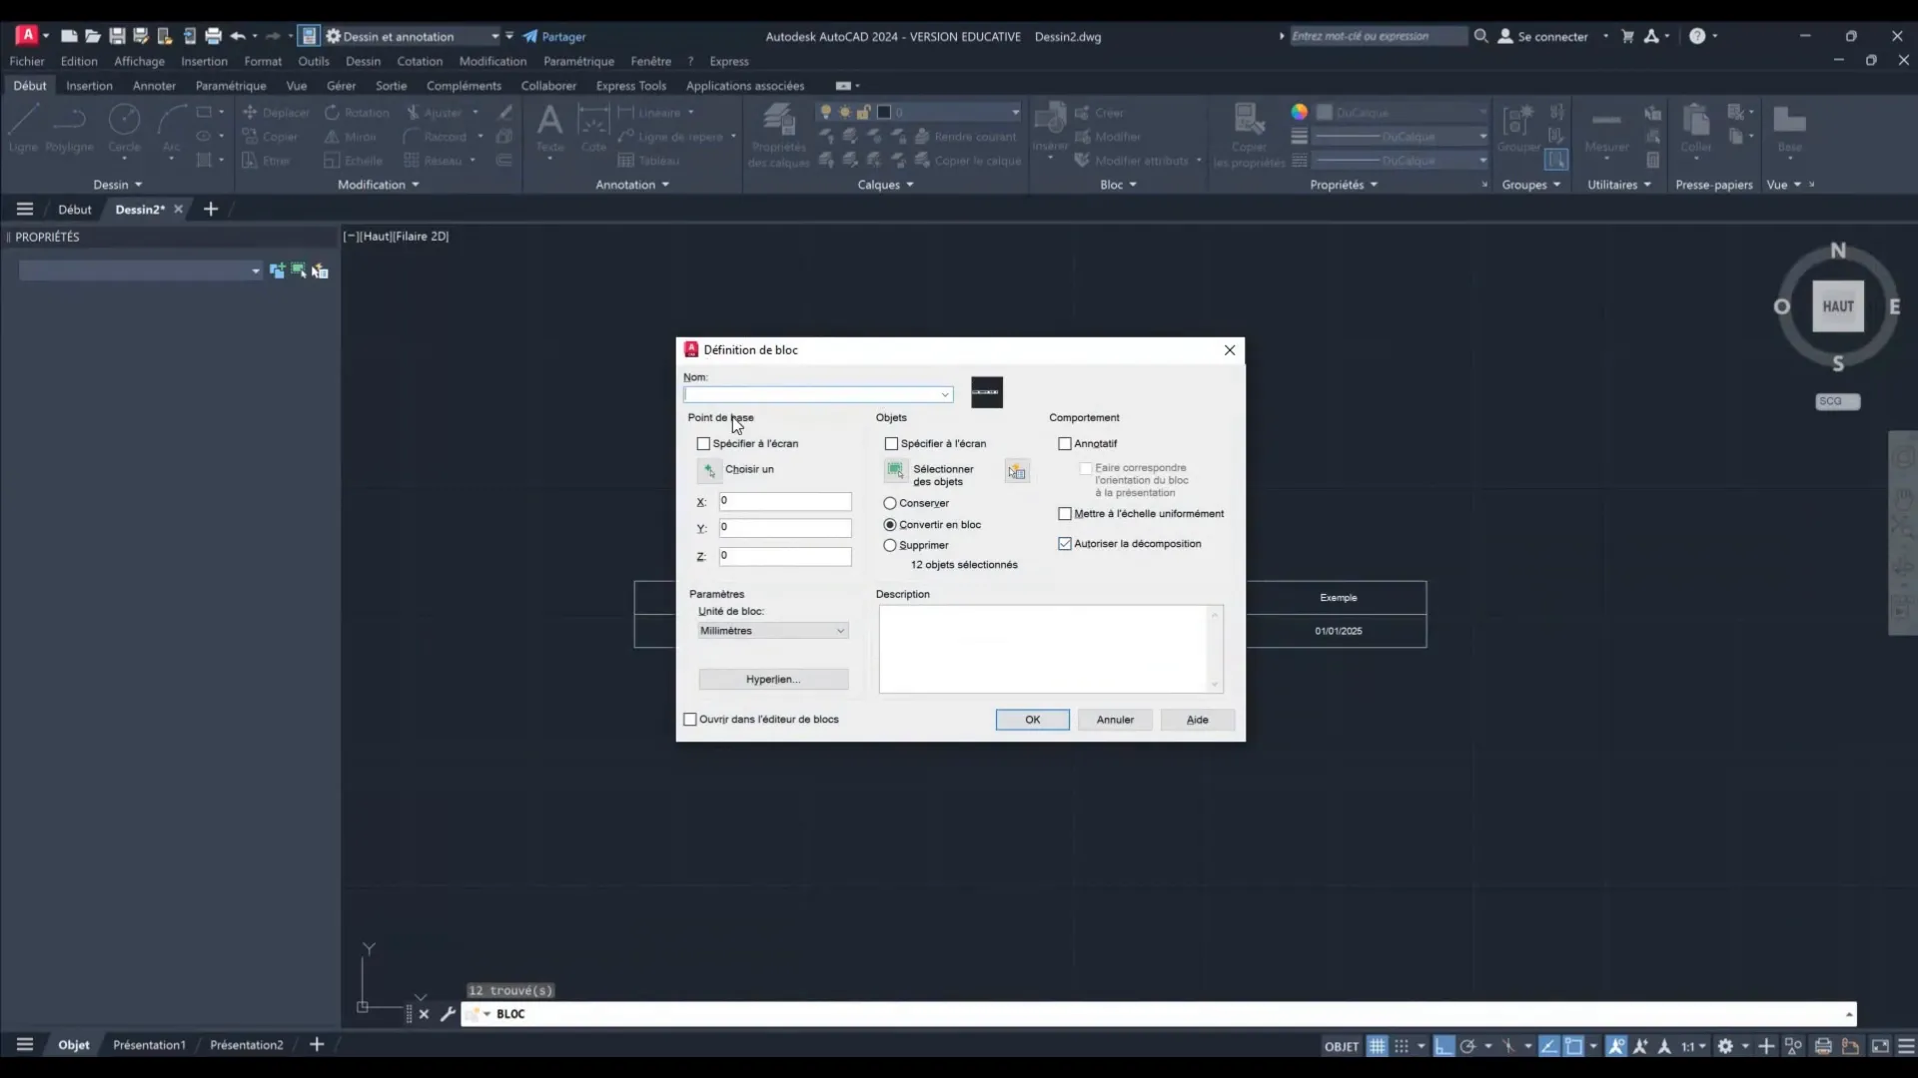Click the Print icon in quick access toolbar
The width and height of the screenshot is (1918, 1078).
[213, 36]
